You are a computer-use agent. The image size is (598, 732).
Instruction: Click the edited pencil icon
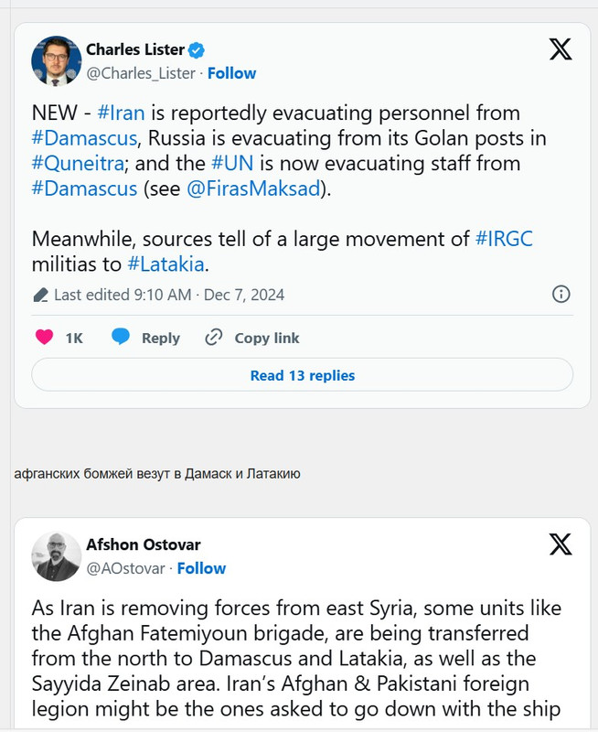[41, 295]
